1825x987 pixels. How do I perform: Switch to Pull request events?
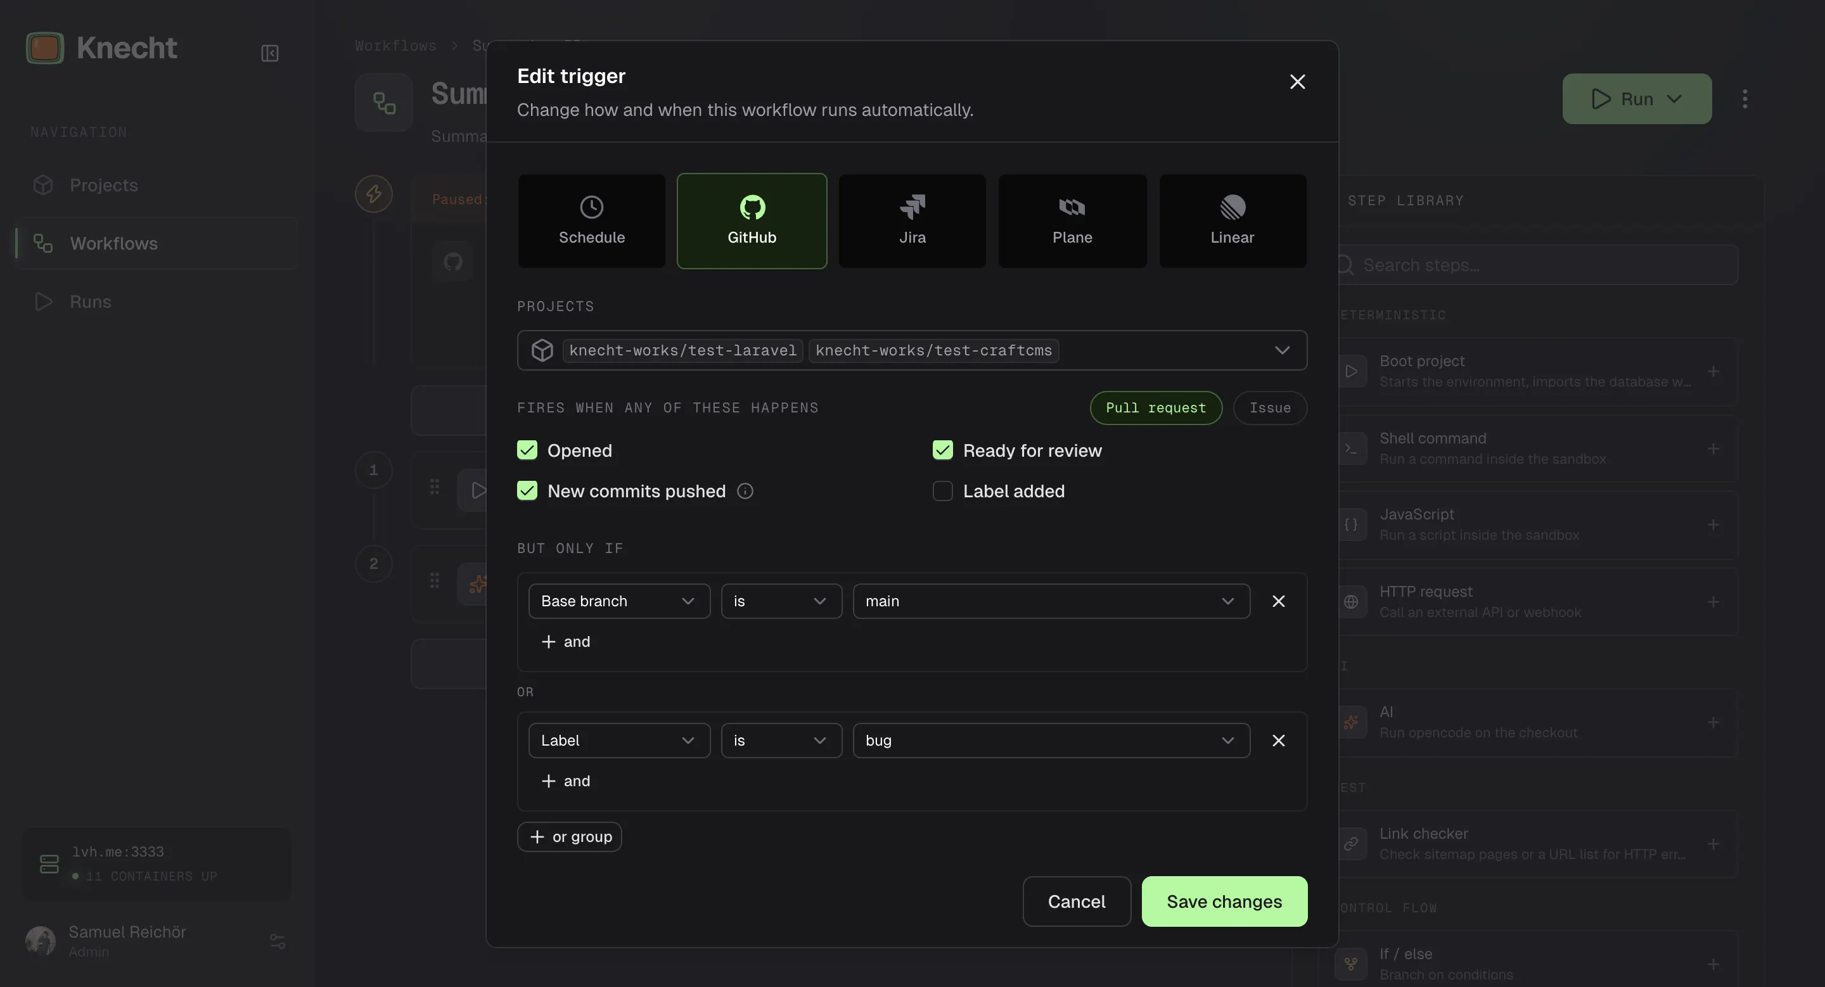click(1155, 408)
